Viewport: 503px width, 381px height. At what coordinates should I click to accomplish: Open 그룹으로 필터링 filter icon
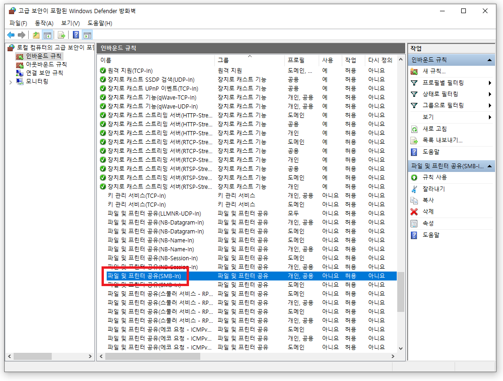click(414, 105)
